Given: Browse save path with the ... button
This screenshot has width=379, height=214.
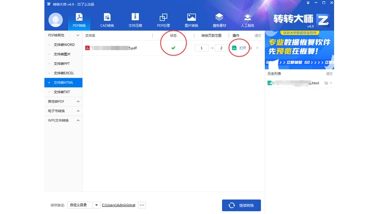Looking at the screenshot, I should (x=142, y=205).
